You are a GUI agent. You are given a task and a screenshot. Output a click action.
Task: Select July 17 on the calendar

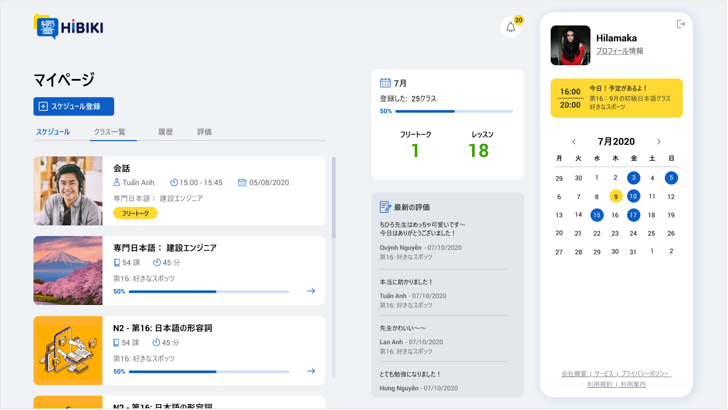(633, 215)
